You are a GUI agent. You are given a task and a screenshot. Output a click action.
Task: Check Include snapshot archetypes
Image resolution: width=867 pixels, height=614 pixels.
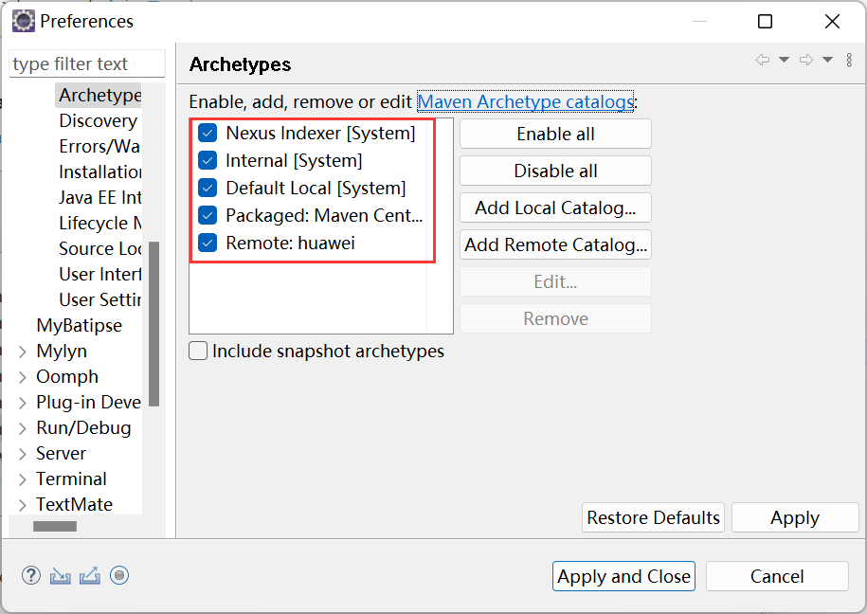(x=198, y=351)
